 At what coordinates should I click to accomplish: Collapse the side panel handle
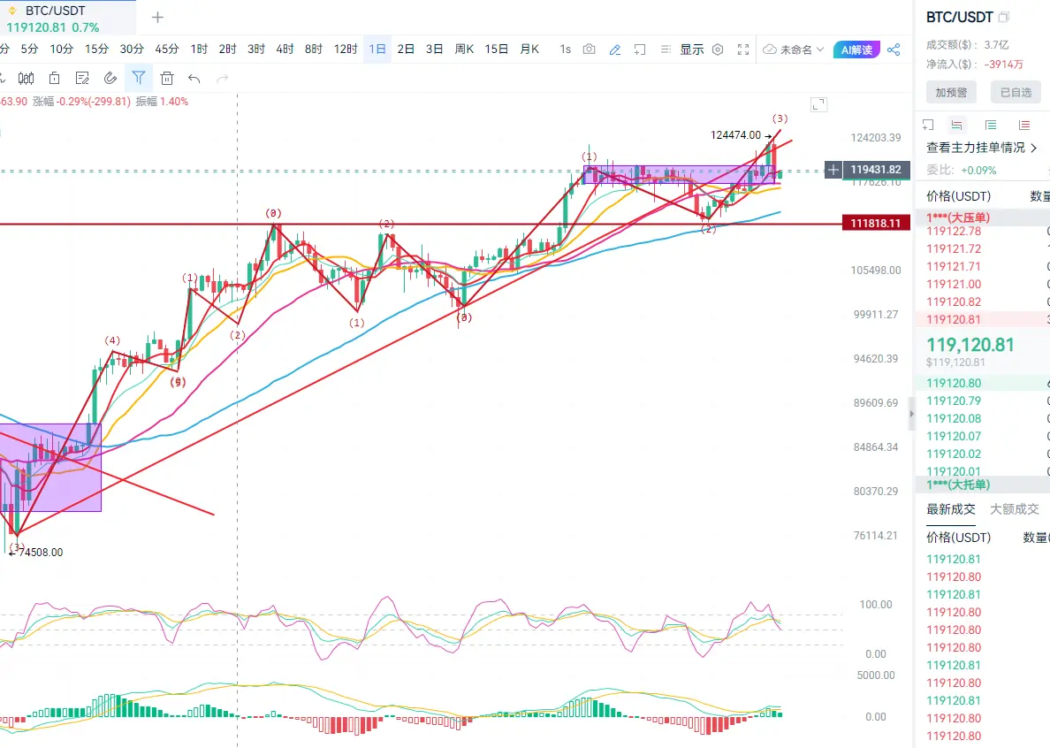[910, 414]
